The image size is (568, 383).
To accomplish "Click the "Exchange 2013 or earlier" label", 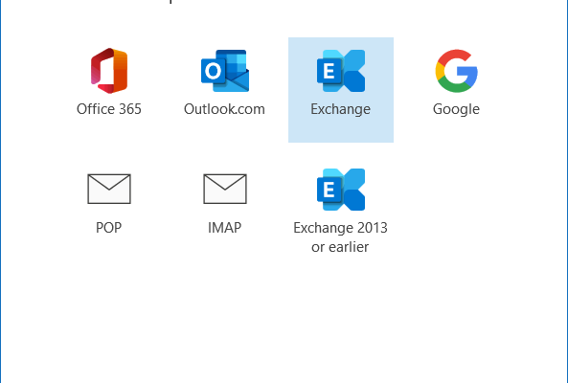I will pyautogui.click(x=340, y=237).
